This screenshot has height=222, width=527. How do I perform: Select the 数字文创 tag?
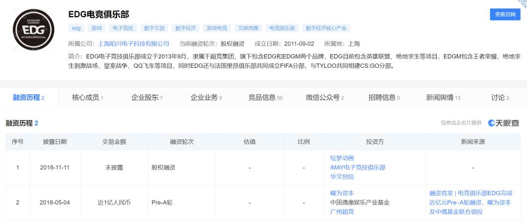(154, 28)
